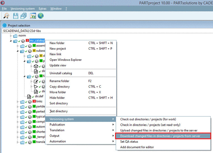Click the Save all toolbar icon

pos(24,16)
